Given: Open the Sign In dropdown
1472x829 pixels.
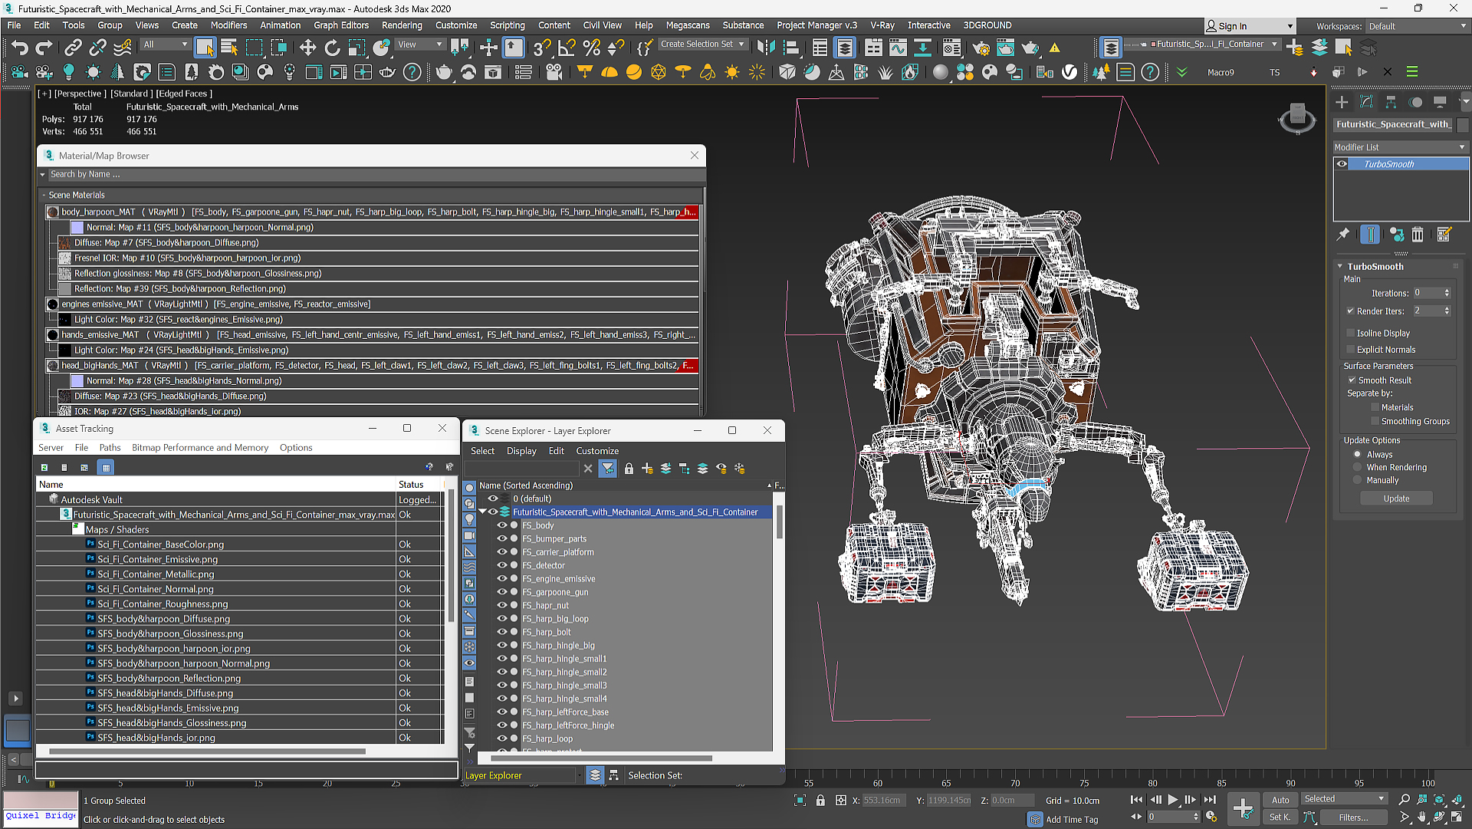Looking at the screenshot, I should coord(1250,26).
